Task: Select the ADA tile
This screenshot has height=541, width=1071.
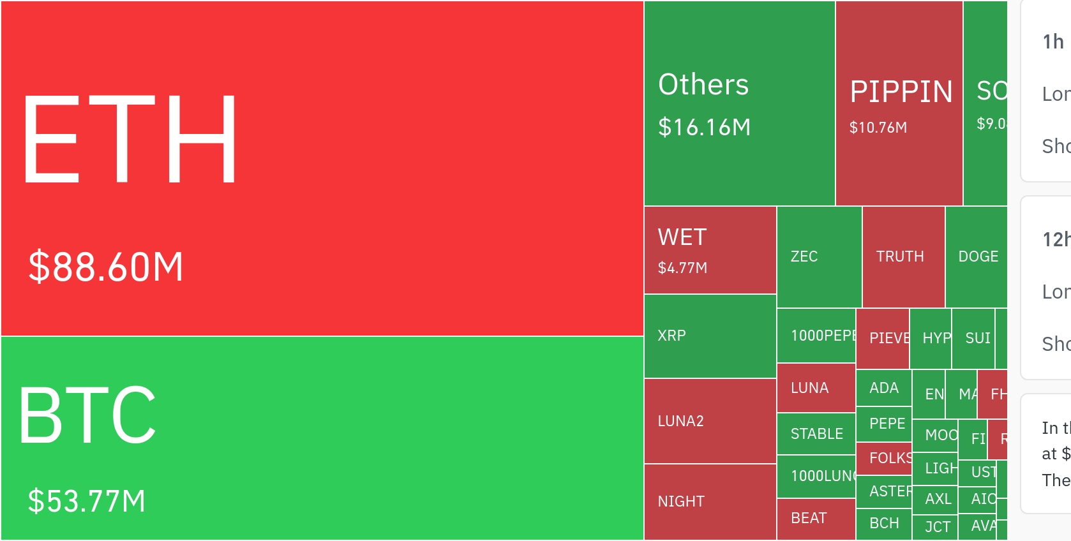Action: 884,388
